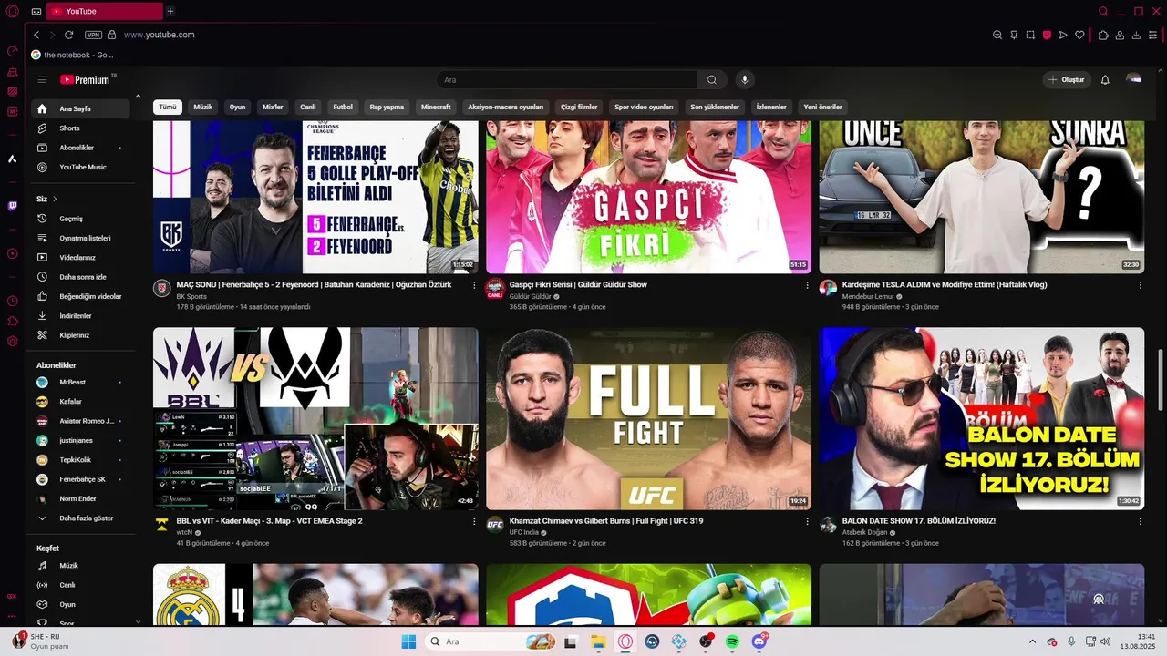Focus the YouTube Ara search box
The width and height of the screenshot is (1167, 656).
[566, 79]
